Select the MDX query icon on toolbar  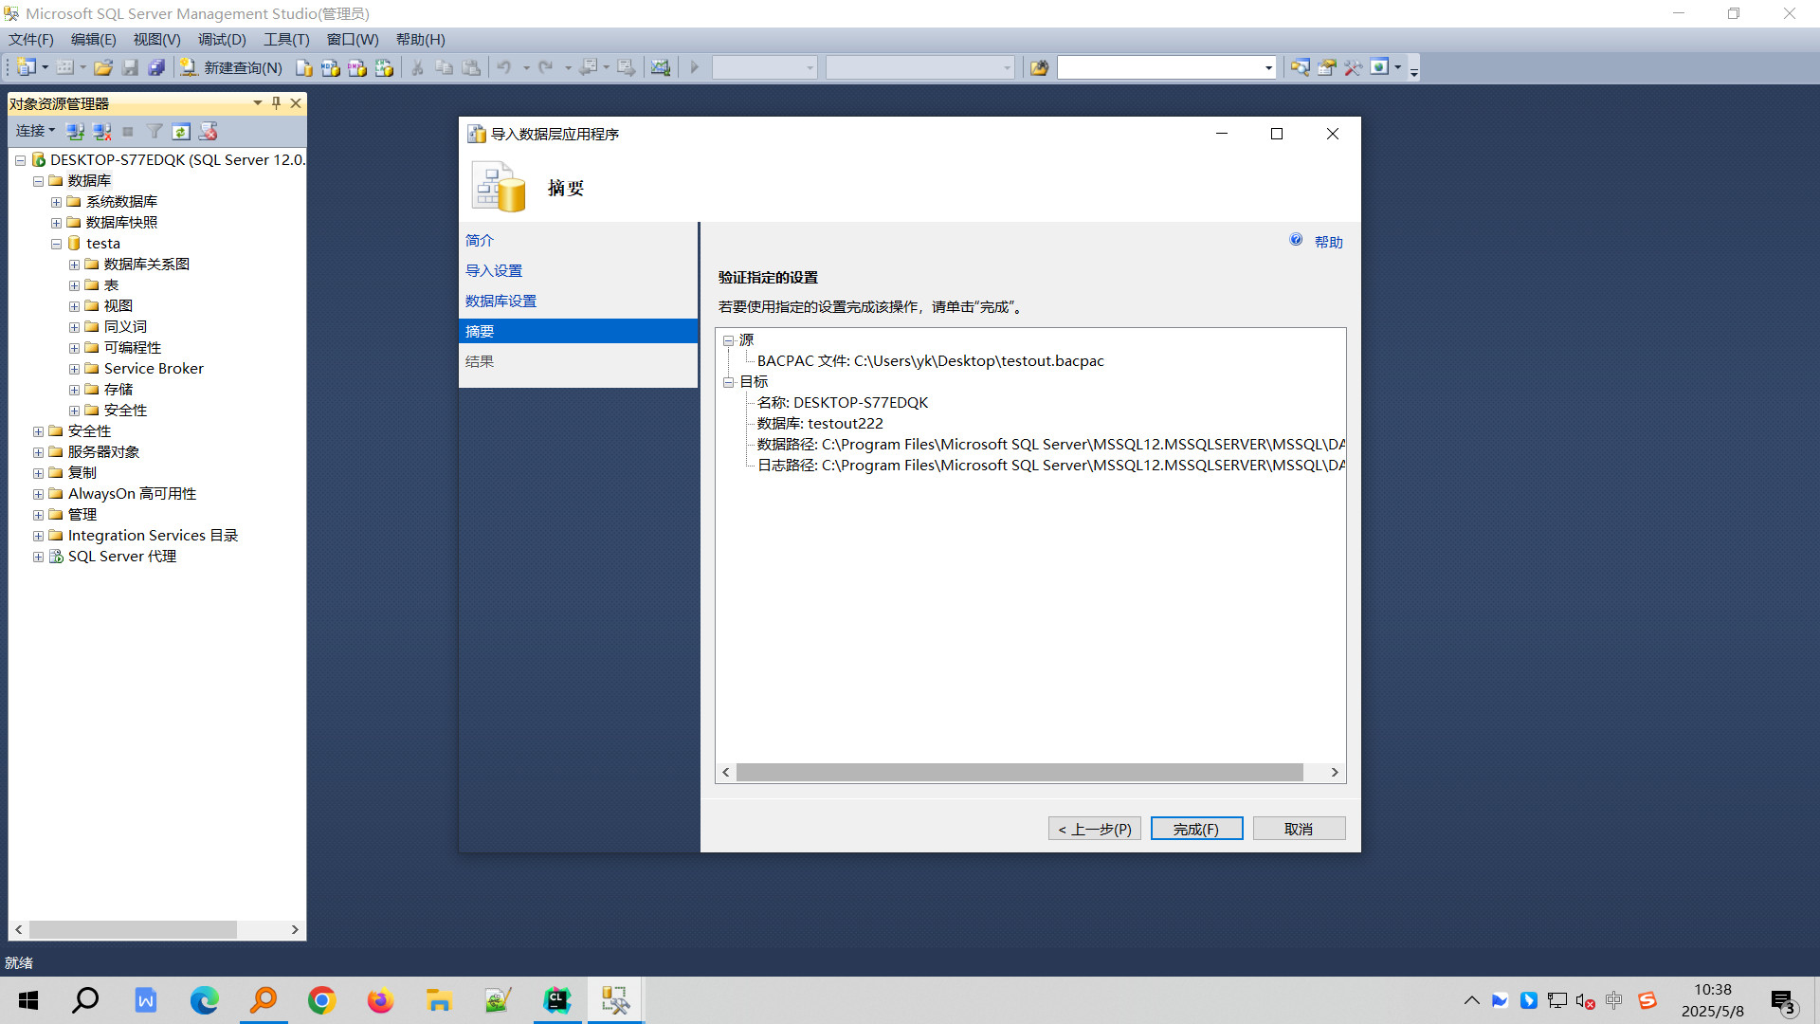pyautogui.click(x=330, y=67)
